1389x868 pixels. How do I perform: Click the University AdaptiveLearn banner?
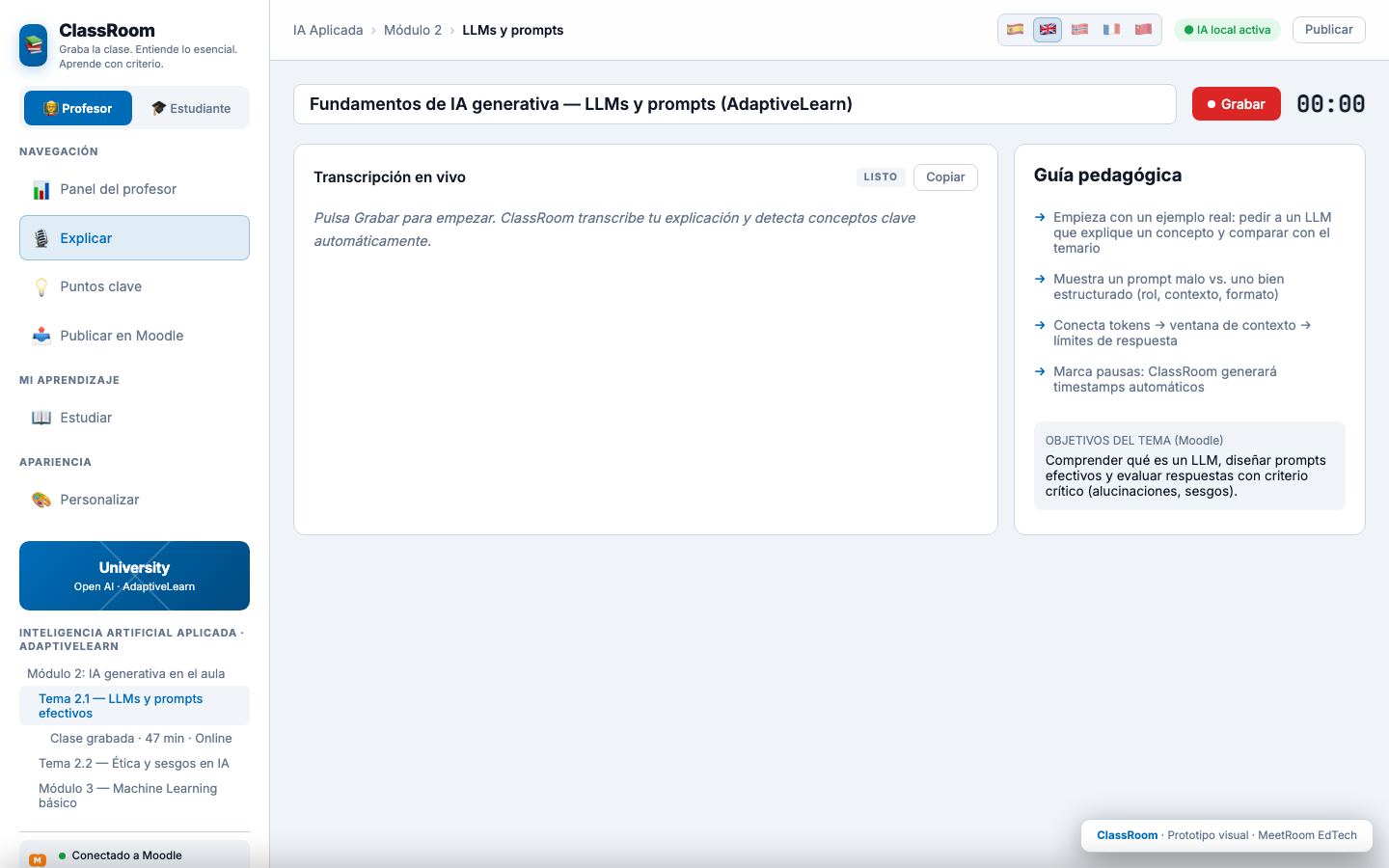click(134, 576)
